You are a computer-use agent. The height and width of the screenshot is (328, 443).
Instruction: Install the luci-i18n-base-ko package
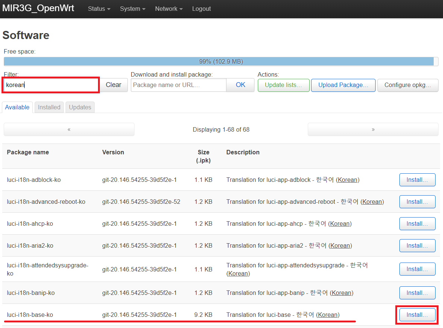[x=417, y=315]
